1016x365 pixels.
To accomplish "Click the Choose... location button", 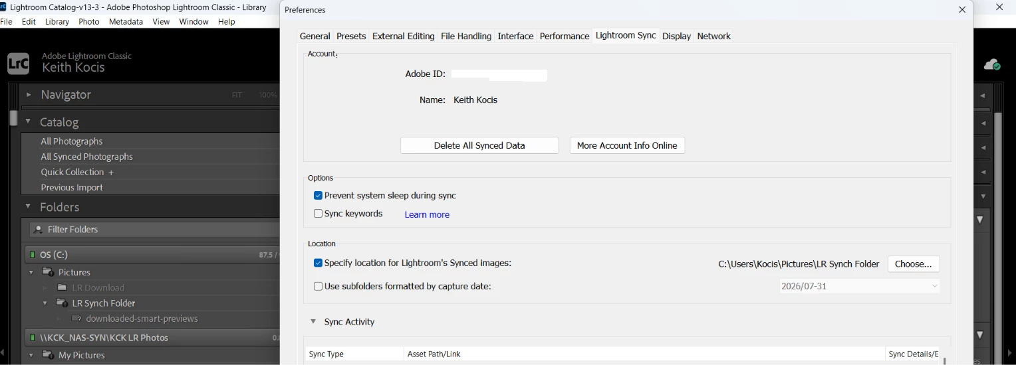I will click(x=914, y=263).
